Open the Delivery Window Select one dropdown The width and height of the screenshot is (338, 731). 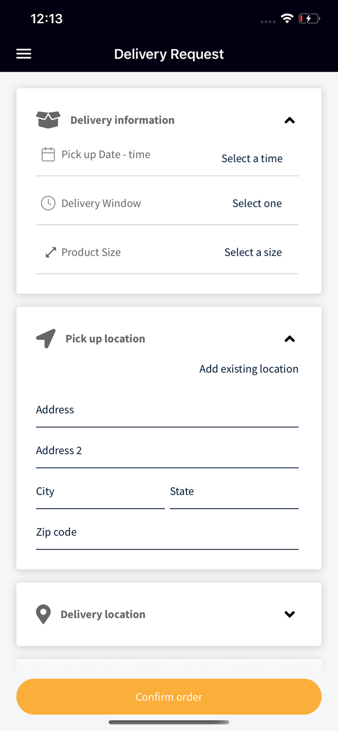click(x=257, y=203)
